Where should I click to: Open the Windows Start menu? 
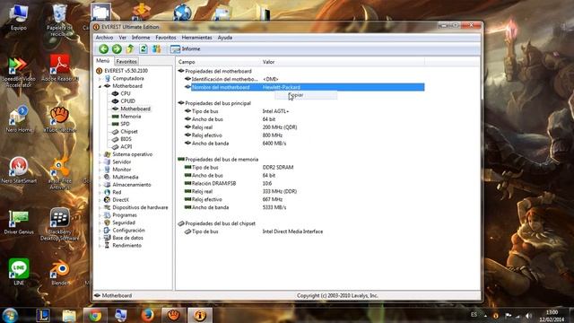10,315
